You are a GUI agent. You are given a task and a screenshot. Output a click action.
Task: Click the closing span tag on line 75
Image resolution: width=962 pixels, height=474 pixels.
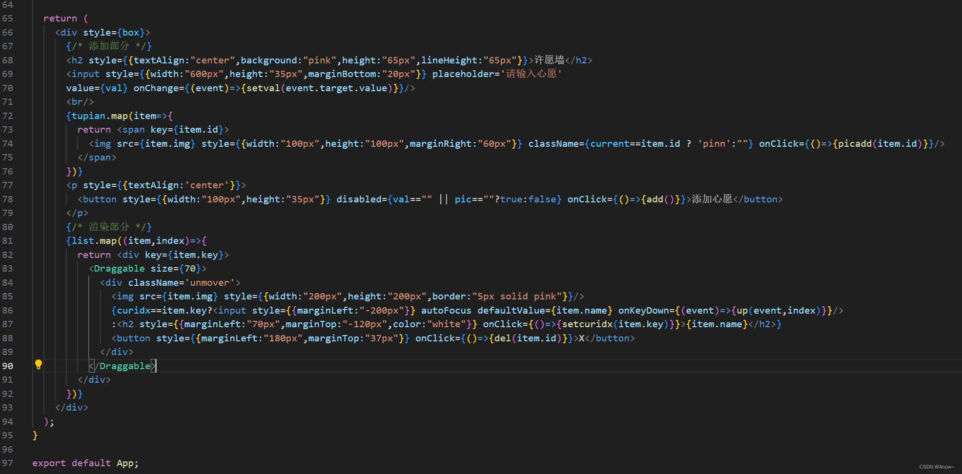(x=97, y=158)
